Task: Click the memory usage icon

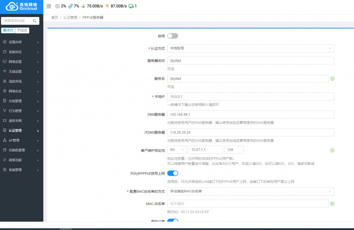Action: [x=71, y=6]
